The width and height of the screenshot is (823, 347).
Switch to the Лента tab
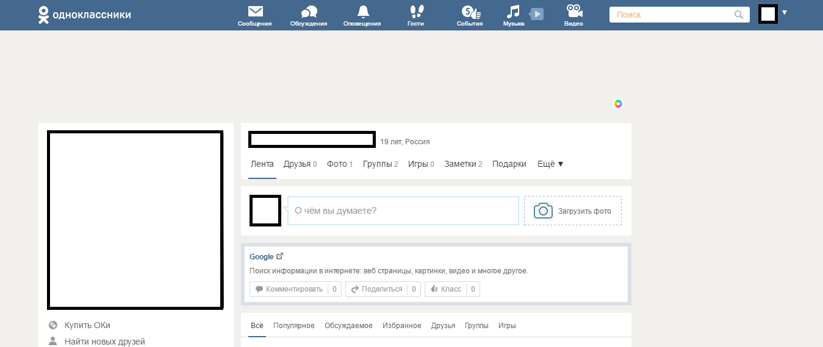coord(262,164)
